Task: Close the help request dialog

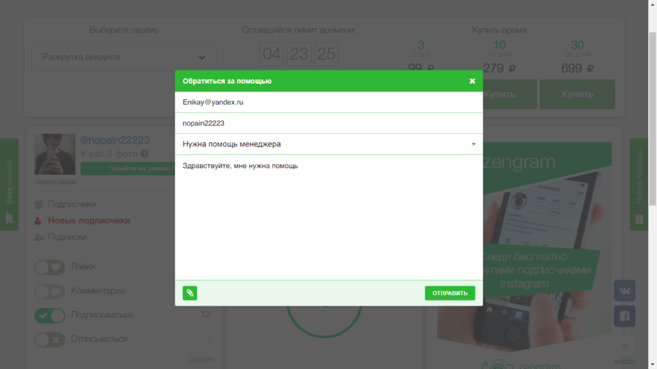Action: (472, 81)
